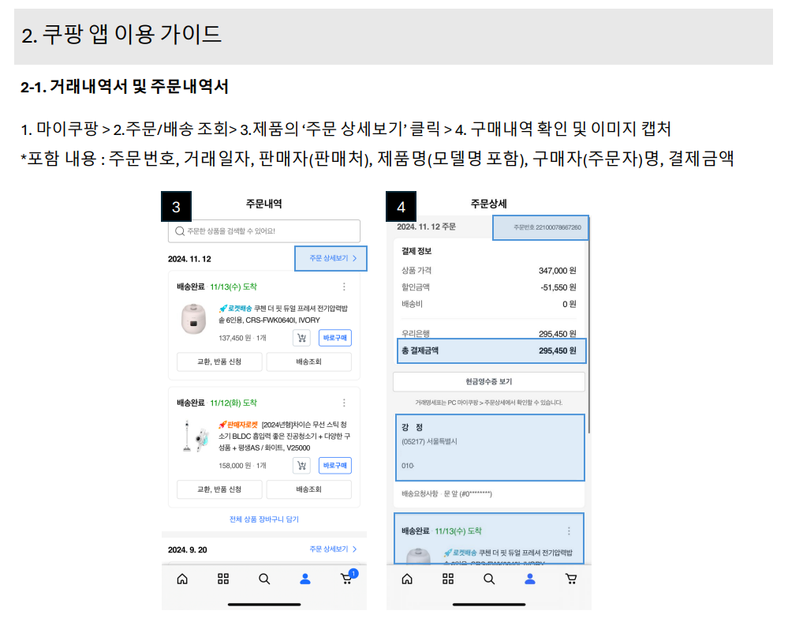Open the cart icon on the 주문상세 screen

tap(570, 579)
